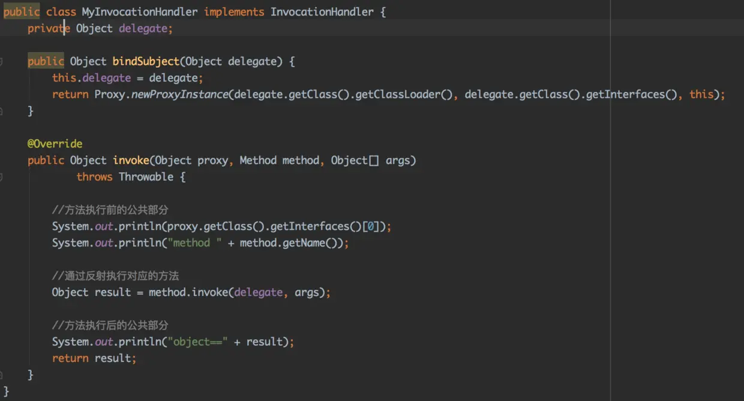Screen dimensions: 744x401
Task: Select the class keyword in the first line
Action: [61, 12]
